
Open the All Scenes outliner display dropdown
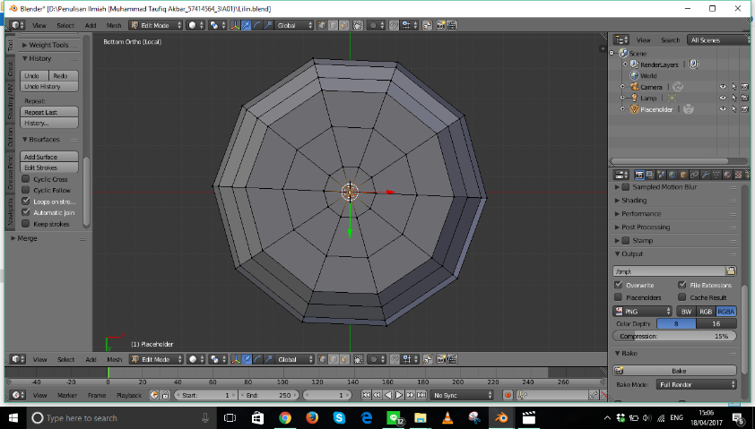click(718, 40)
